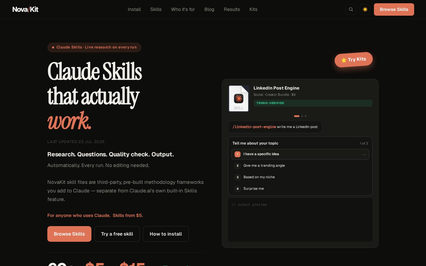The image size is (426, 266).
Task: Click the Browse Skills button under the hero text
Action: click(69, 234)
